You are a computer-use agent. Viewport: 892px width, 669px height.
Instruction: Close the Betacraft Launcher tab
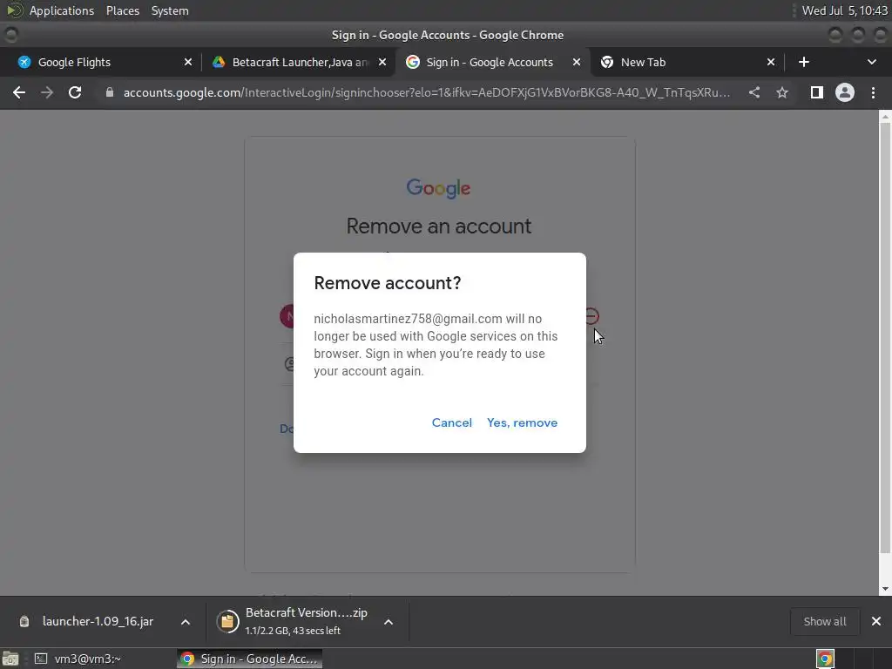(x=382, y=62)
